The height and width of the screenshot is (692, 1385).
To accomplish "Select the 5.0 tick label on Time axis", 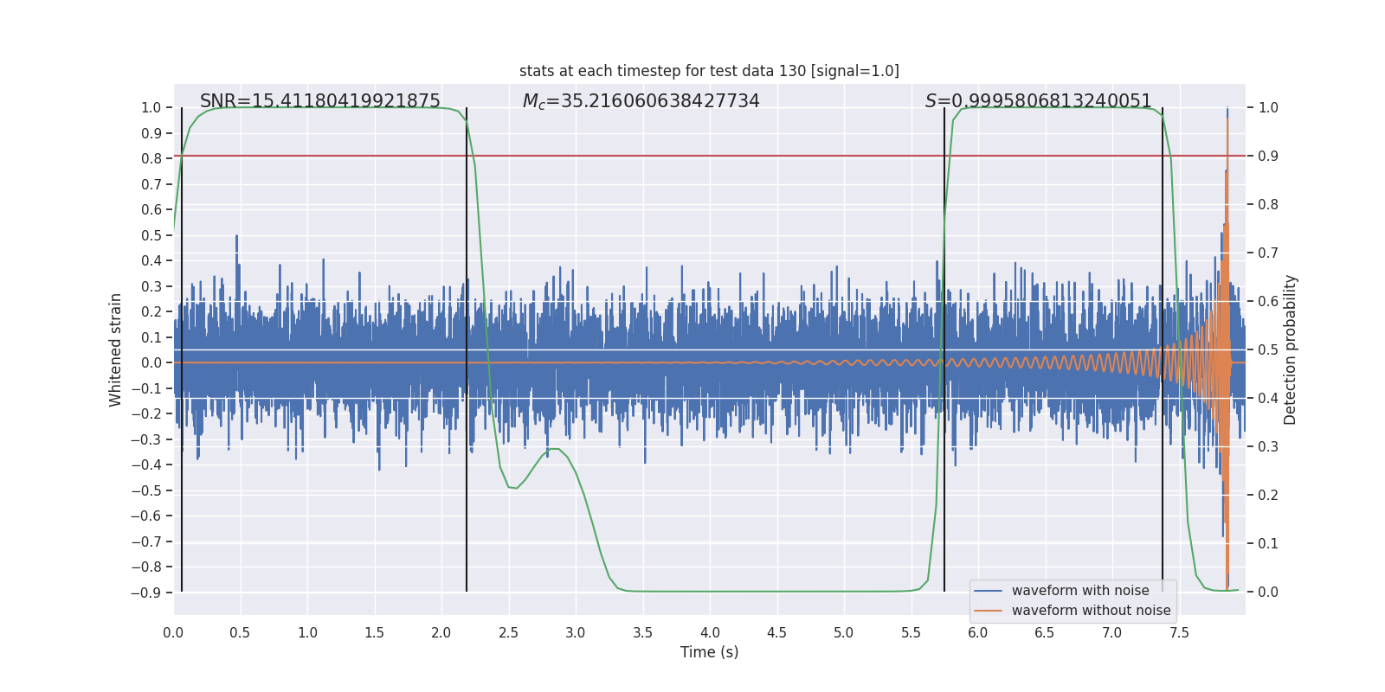I will [844, 632].
